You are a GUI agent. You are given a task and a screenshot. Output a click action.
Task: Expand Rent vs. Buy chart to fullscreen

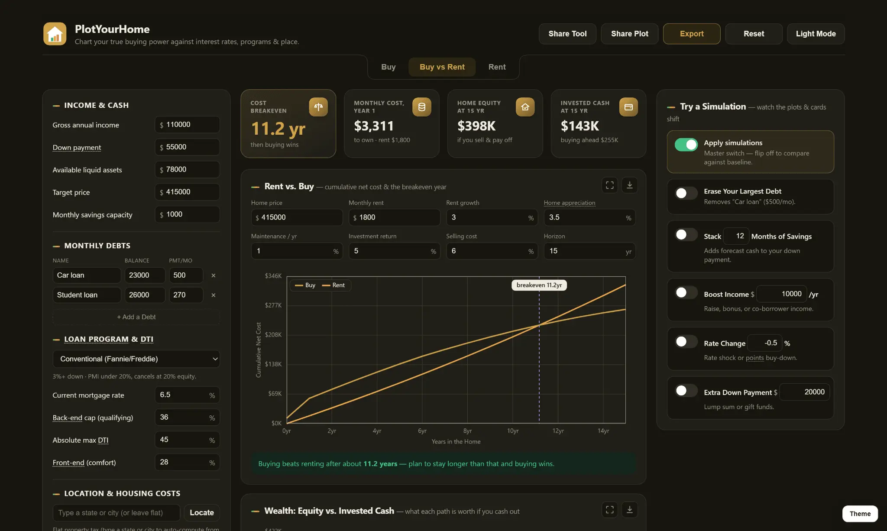(x=610, y=185)
